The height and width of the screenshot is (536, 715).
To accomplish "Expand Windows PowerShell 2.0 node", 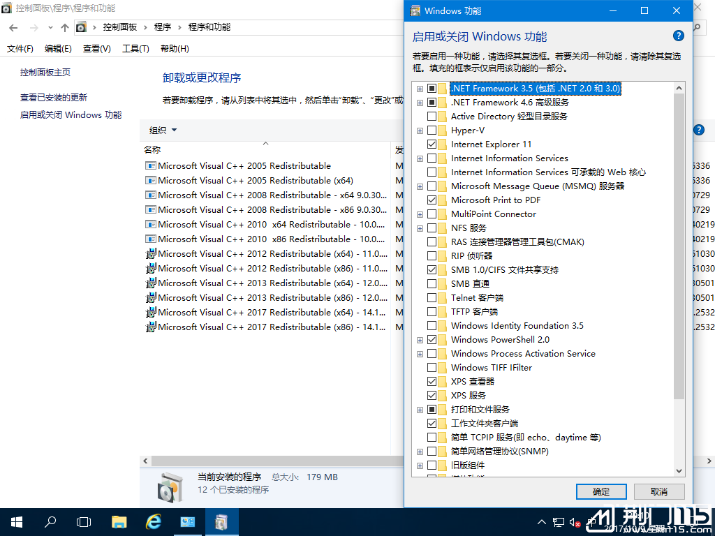I will 420,340.
